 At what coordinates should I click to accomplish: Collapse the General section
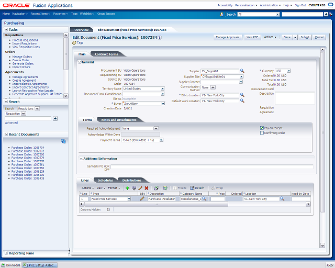tap(80, 62)
